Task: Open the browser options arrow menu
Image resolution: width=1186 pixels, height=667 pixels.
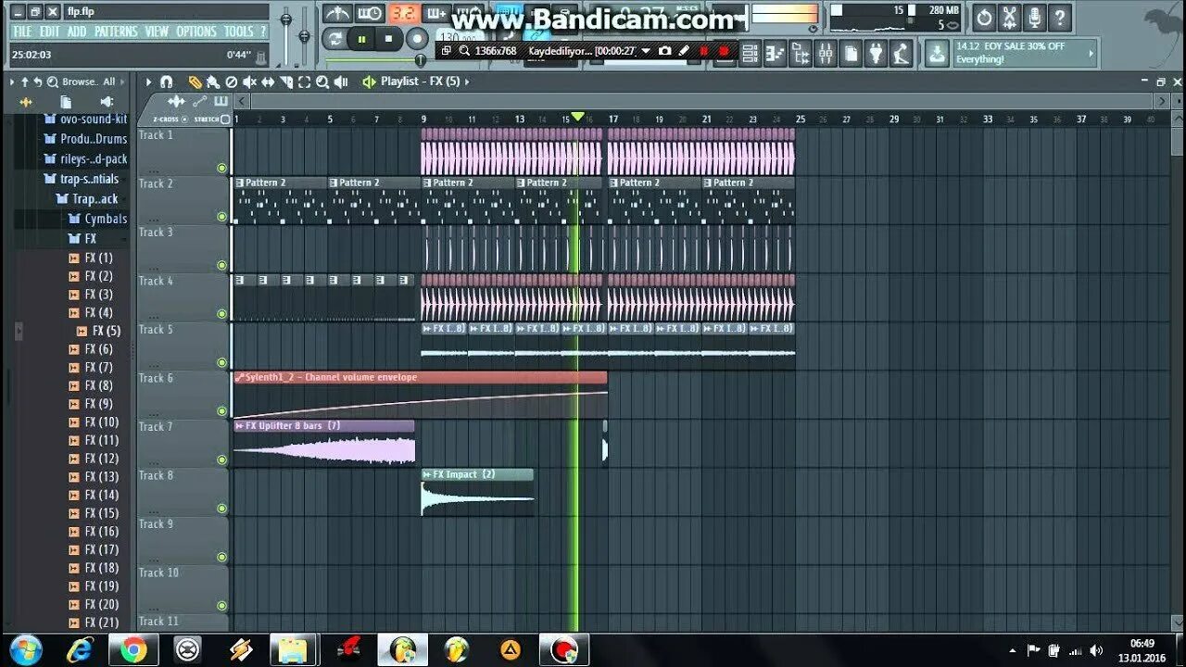Action: click(13, 82)
